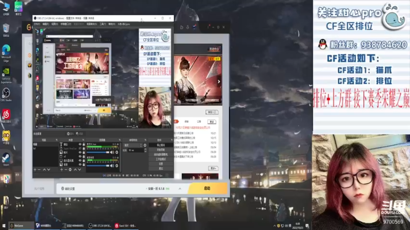Open scene transition properties gear
Screen dimensions: 410x230
(145, 145)
